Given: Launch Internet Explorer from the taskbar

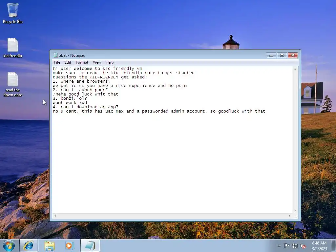Looking at the screenshot, I should tap(29, 245).
